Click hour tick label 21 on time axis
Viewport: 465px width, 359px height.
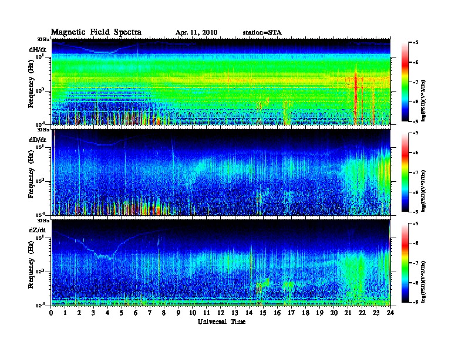[x=348, y=313]
